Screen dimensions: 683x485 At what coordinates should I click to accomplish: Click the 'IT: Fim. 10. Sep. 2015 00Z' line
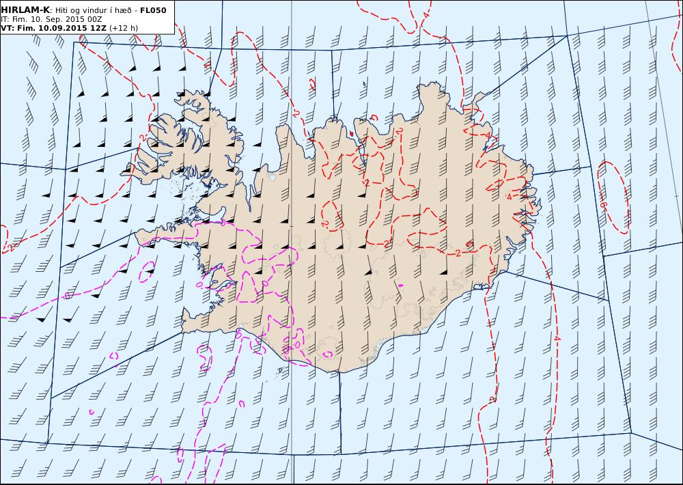pos(52,19)
